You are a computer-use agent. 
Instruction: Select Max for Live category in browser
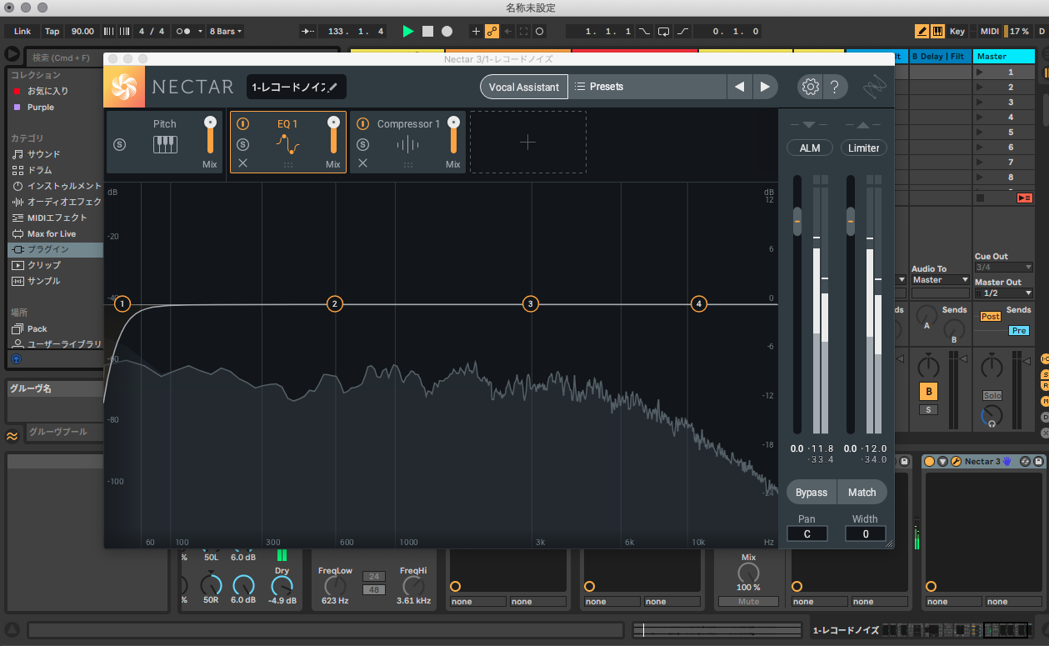tap(52, 233)
